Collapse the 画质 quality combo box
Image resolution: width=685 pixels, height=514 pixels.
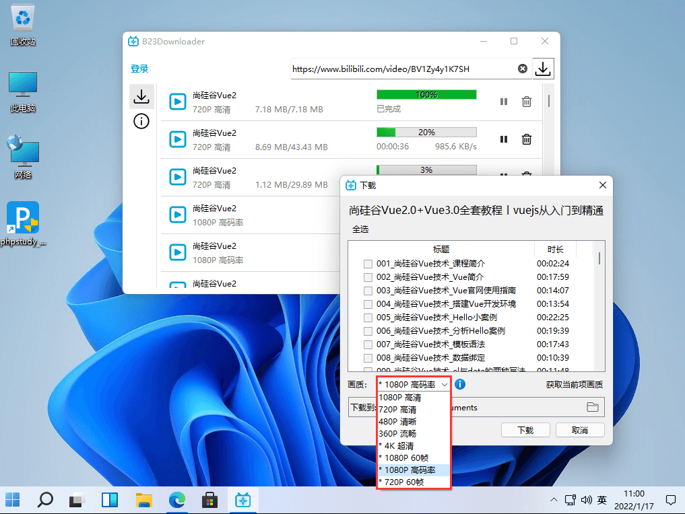pos(414,384)
